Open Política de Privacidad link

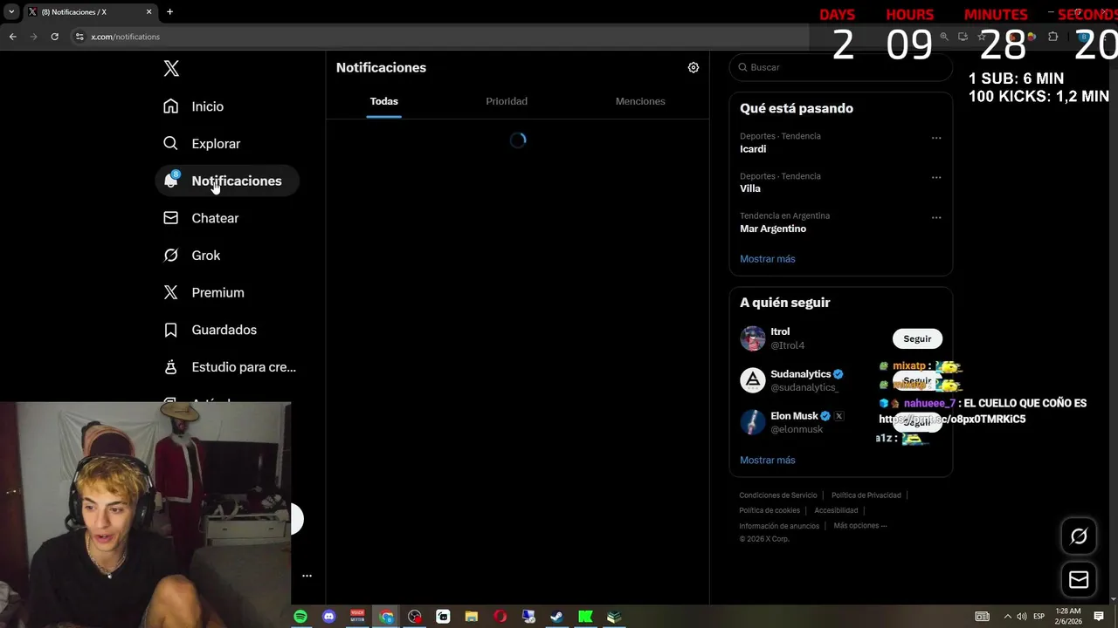pos(866,495)
